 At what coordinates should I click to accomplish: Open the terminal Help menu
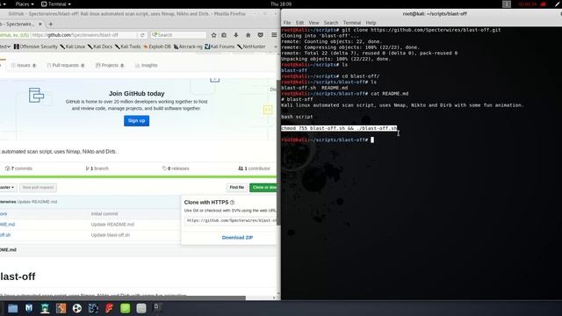[x=371, y=23]
